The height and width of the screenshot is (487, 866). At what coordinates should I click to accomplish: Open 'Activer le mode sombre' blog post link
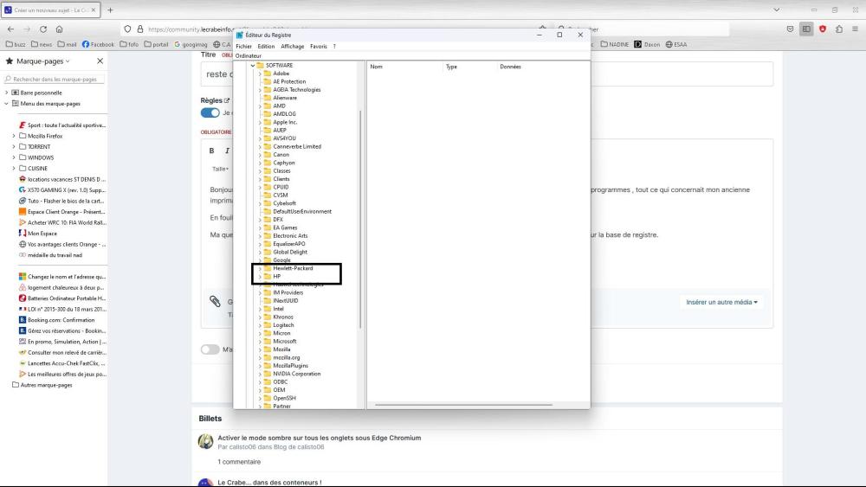pos(320,438)
